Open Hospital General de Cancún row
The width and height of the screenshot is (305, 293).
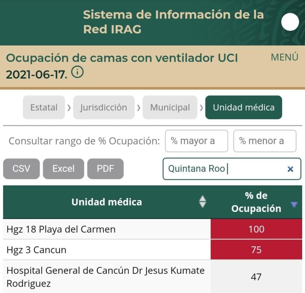point(106,277)
